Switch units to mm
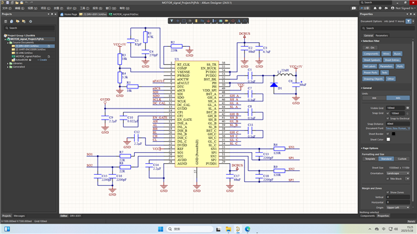This screenshot has width=417, height=234. click(x=374, y=98)
